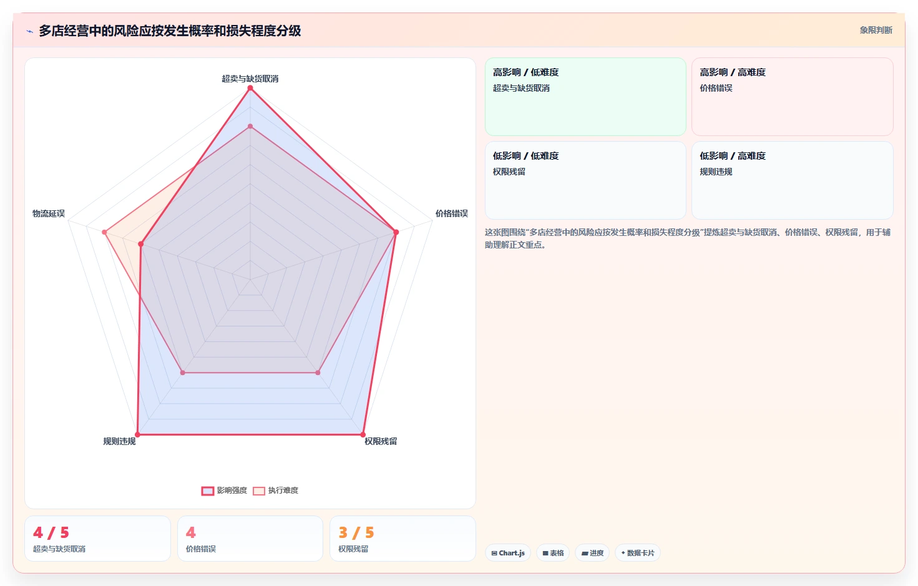Click the 权限残留 radar axis label

pos(381,441)
